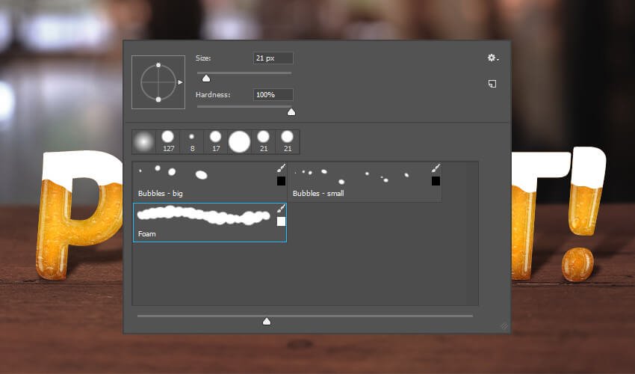Select the Bubbles - small brush preset
The image size is (635, 374).
click(x=365, y=182)
